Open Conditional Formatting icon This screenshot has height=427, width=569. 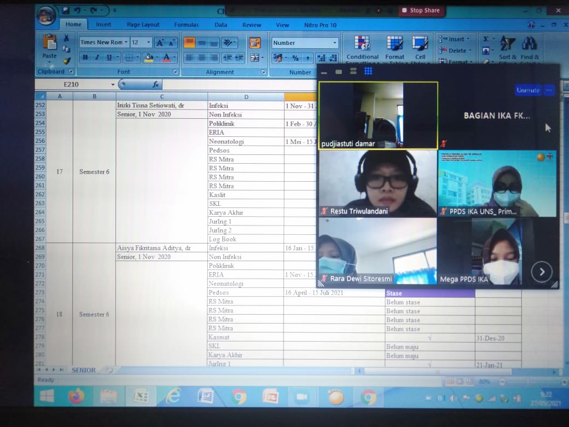tap(362, 43)
